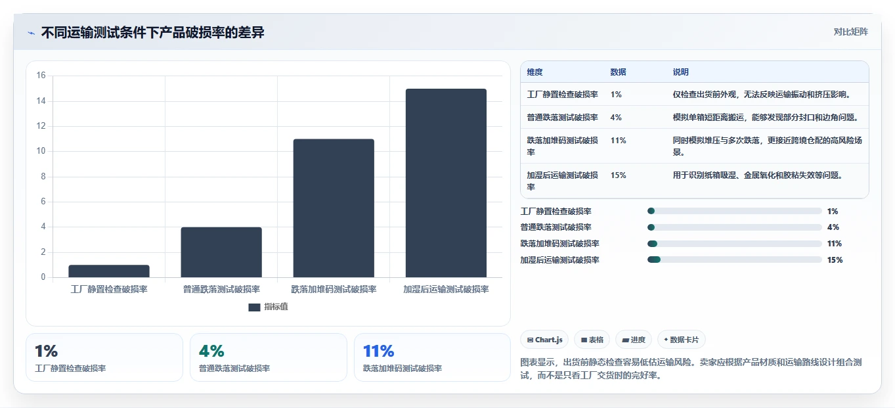The image size is (895, 408).
Task: Select the 工厂静置检查破损率 table row cell
Action: tap(562, 94)
